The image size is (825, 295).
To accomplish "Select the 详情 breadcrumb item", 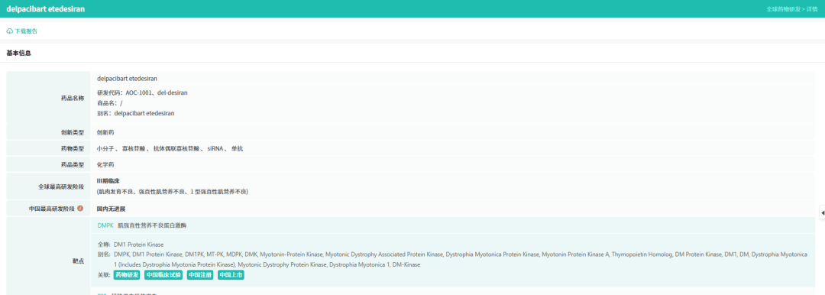I will tap(812, 9).
